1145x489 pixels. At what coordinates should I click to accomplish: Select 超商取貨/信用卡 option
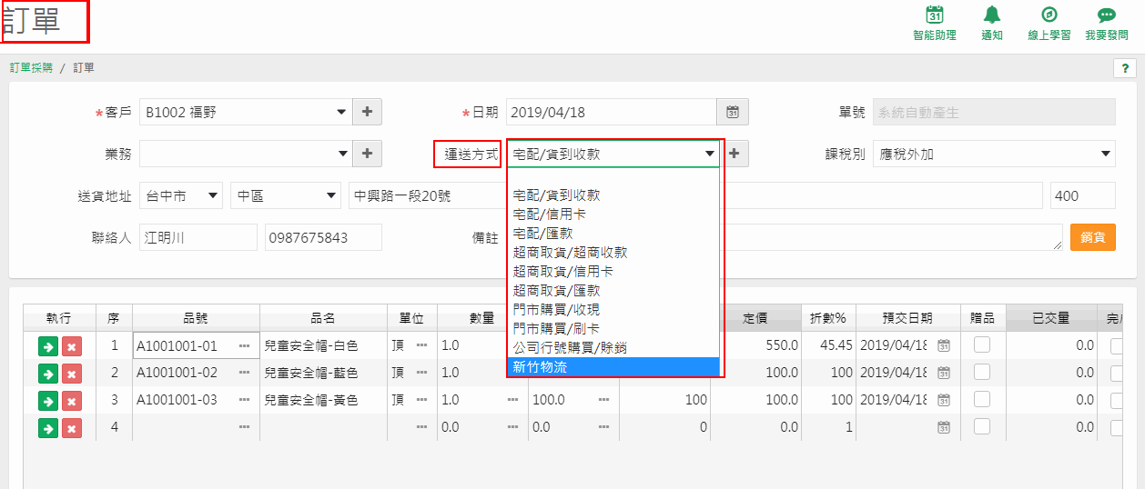pyautogui.click(x=613, y=271)
